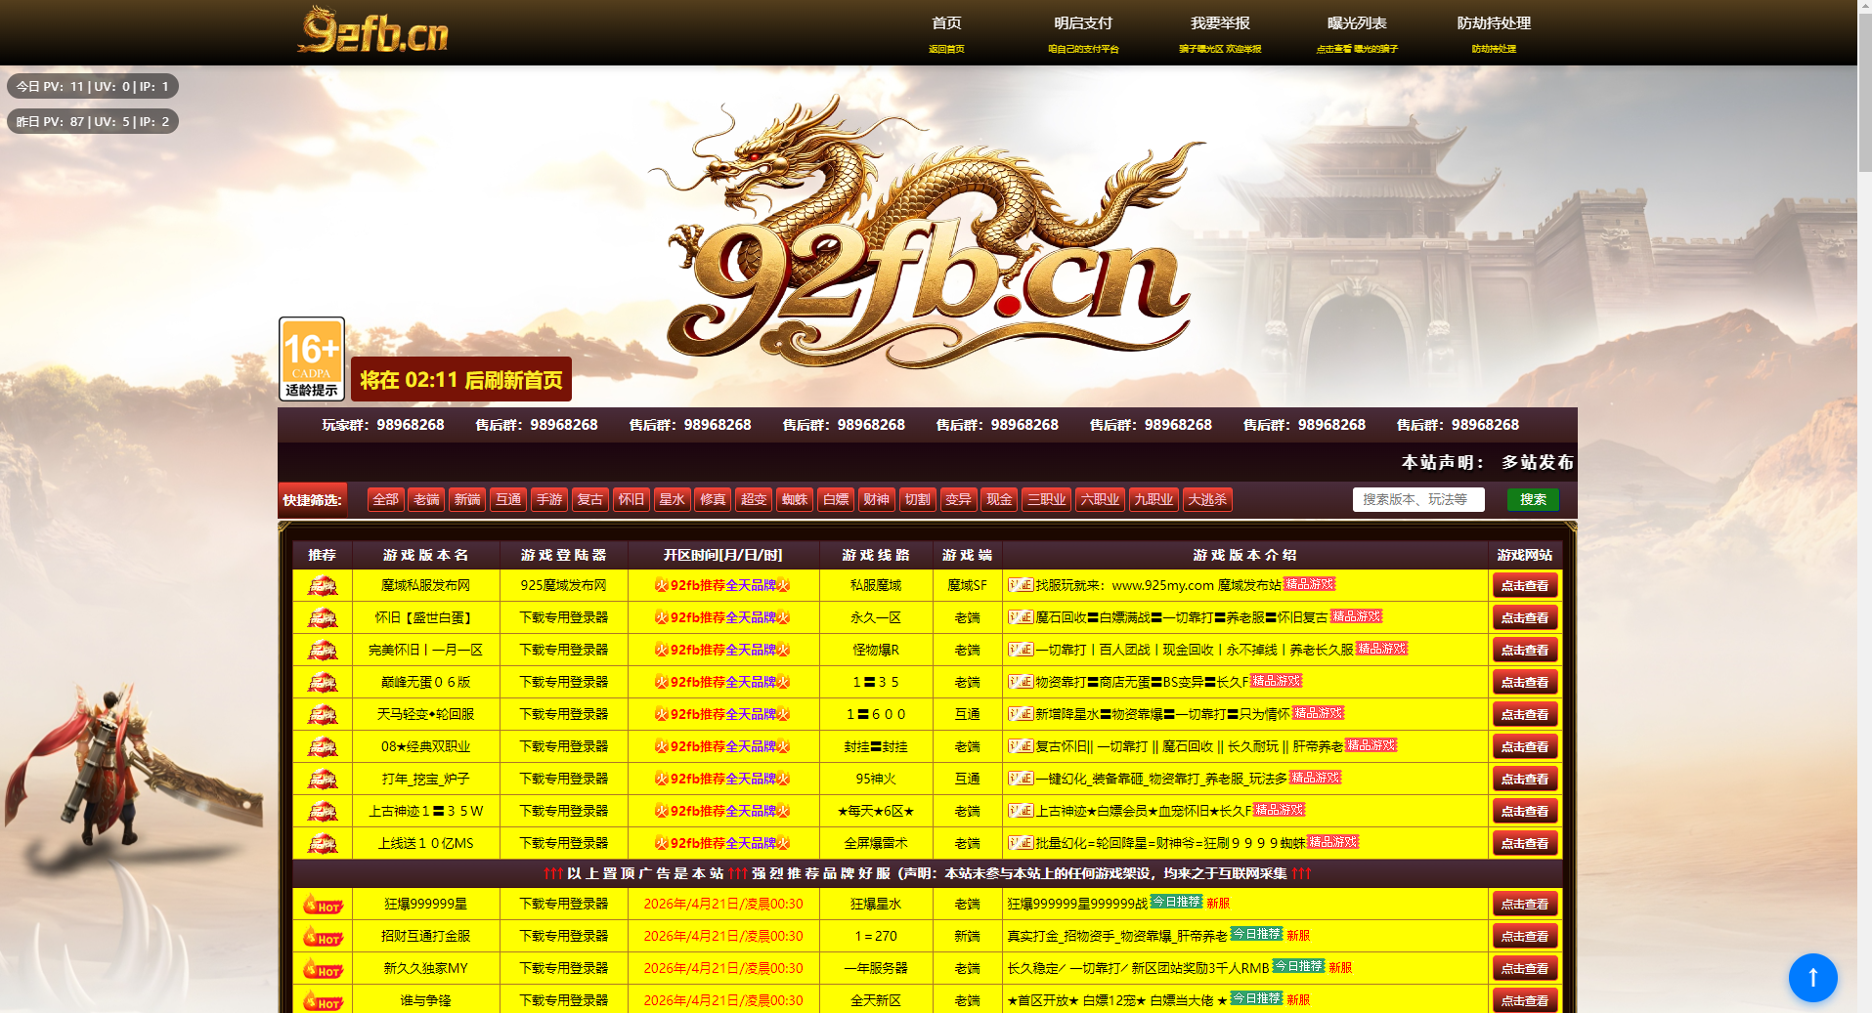Click the 16+ CADPA age rating badge

click(x=311, y=359)
